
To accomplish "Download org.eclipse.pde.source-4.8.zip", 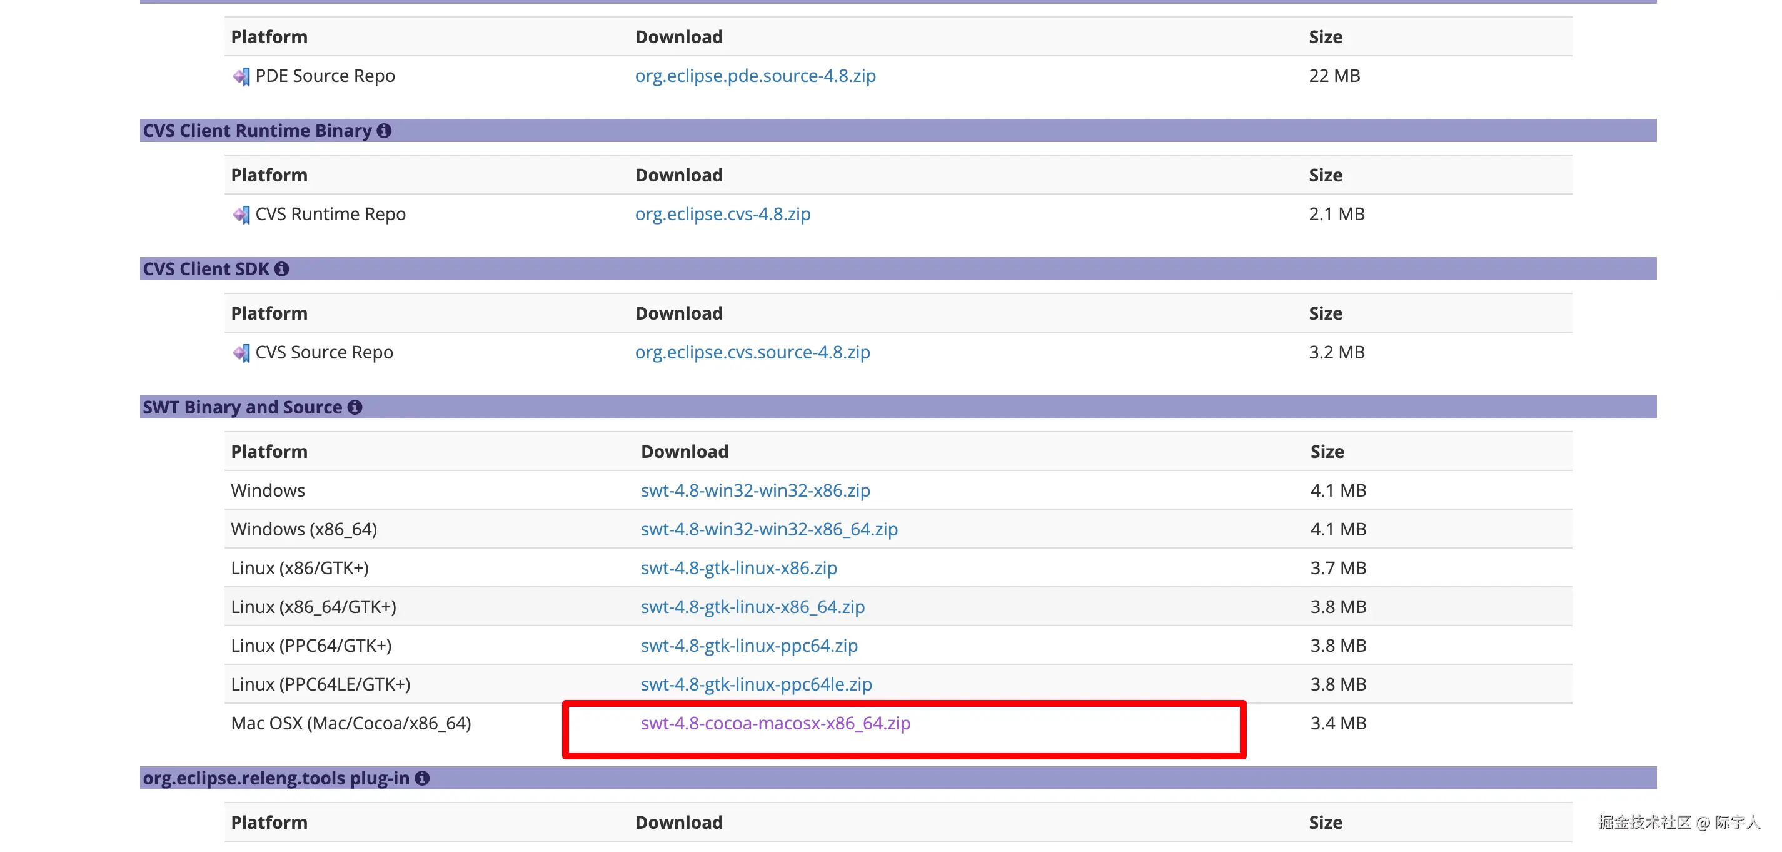I will coord(755,76).
